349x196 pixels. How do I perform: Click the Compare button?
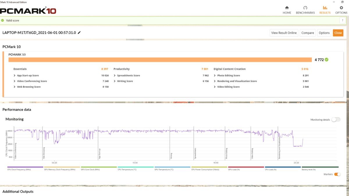tap(308, 33)
